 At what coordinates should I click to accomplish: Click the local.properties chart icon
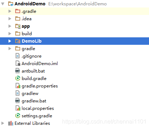(x=18, y=108)
